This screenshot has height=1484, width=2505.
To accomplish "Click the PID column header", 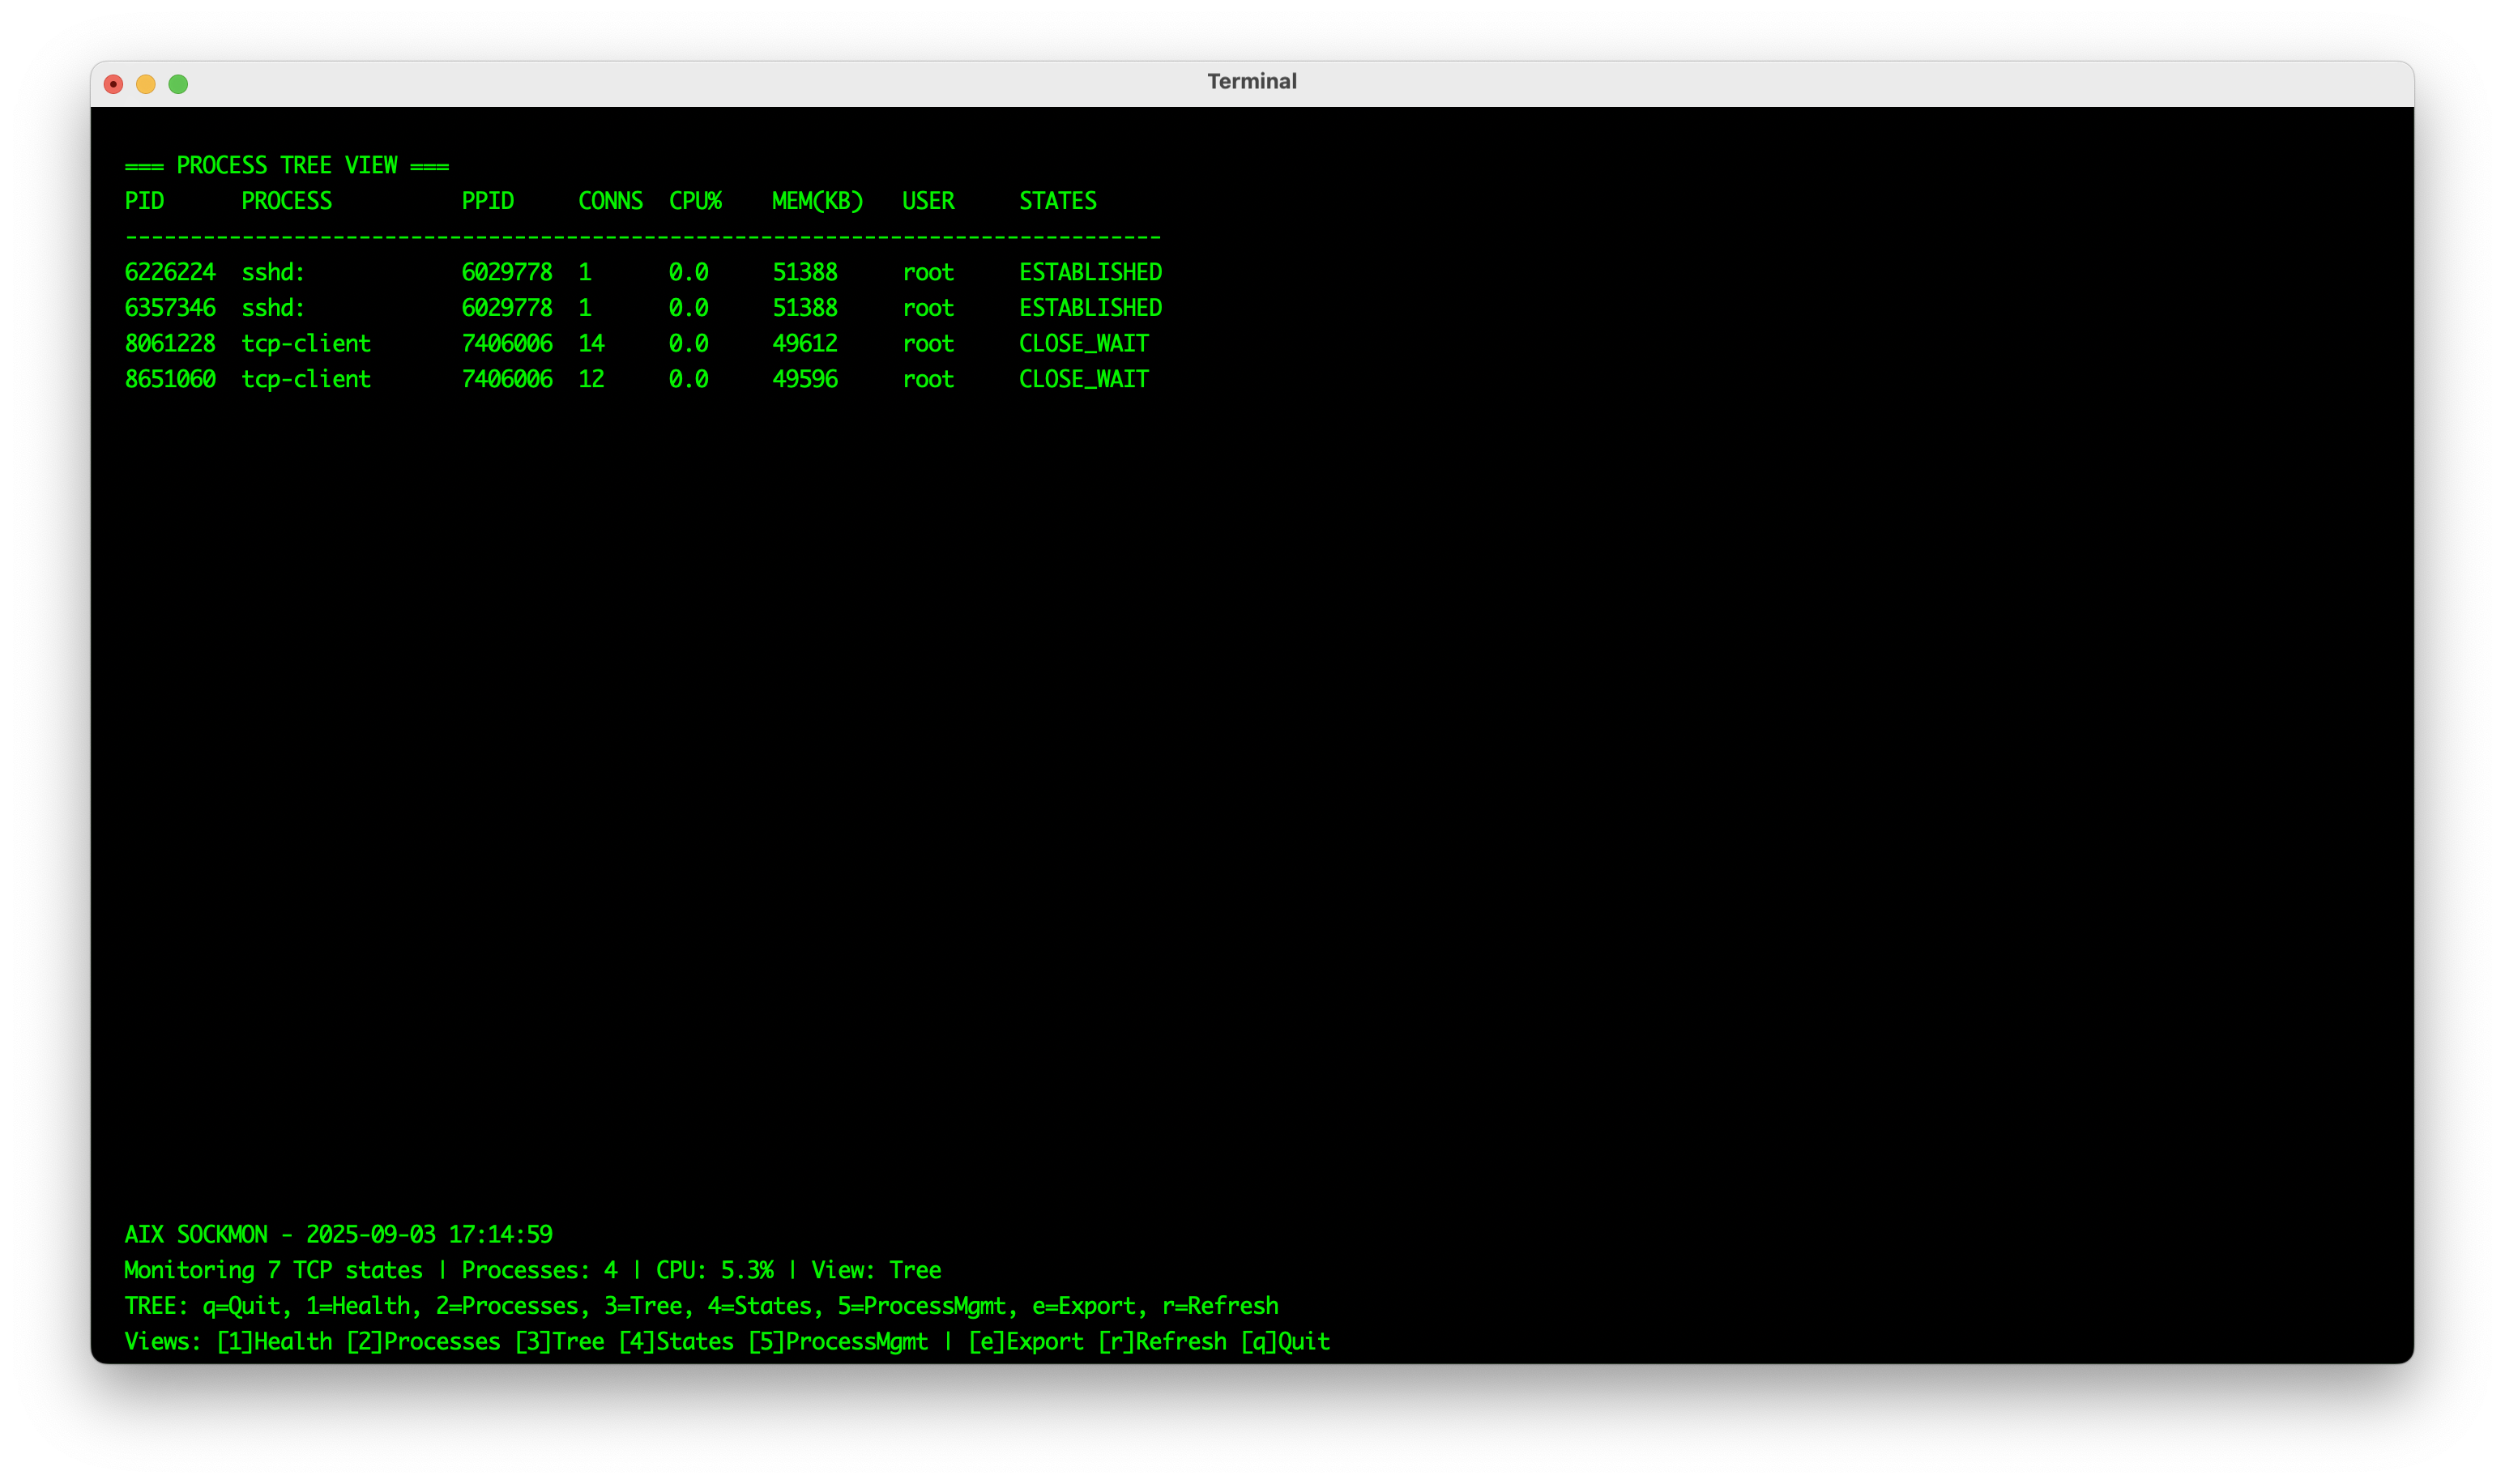I will click(144, 201).
